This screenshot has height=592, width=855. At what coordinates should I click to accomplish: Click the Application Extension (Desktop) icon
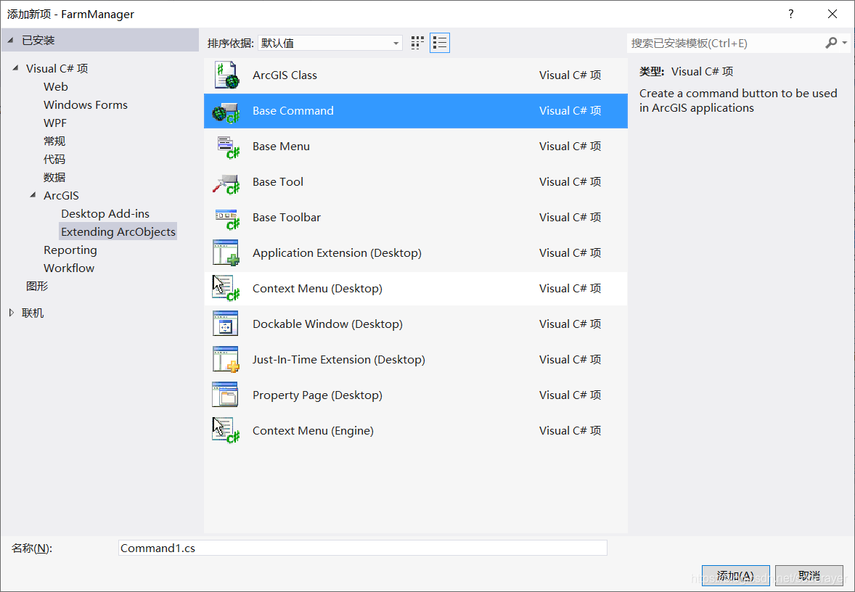click(226, 253)
